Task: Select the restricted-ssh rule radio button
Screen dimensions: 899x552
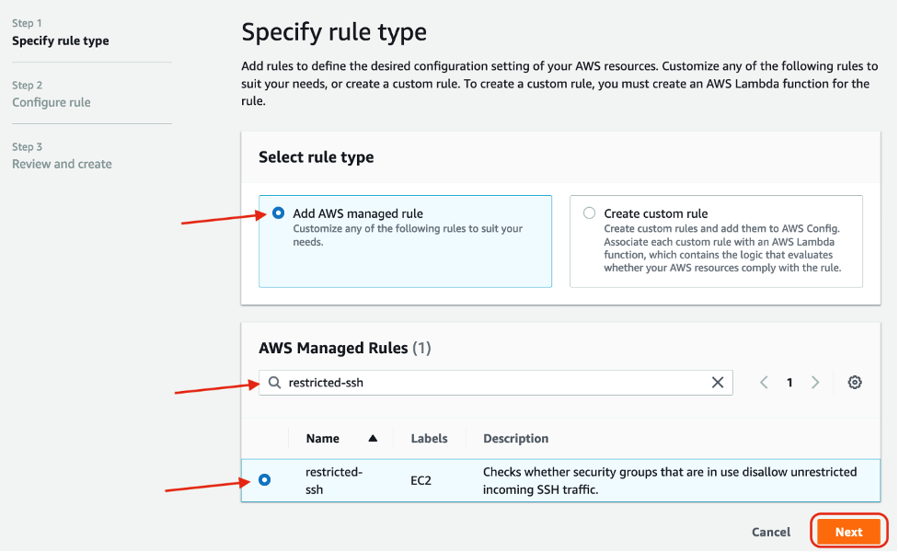Action: coord(264,479)
